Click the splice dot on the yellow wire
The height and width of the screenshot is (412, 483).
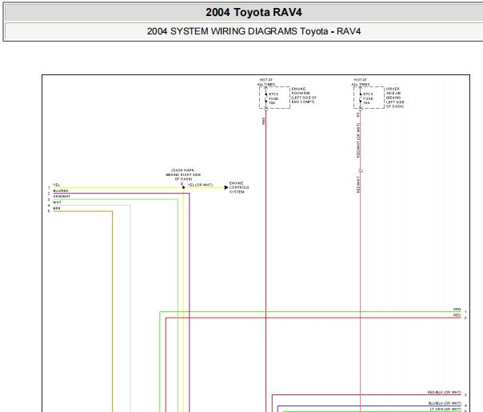coord(183,187)
